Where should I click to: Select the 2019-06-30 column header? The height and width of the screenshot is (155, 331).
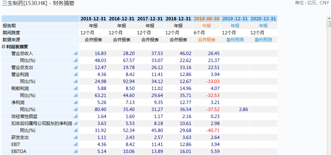[207, 19]
